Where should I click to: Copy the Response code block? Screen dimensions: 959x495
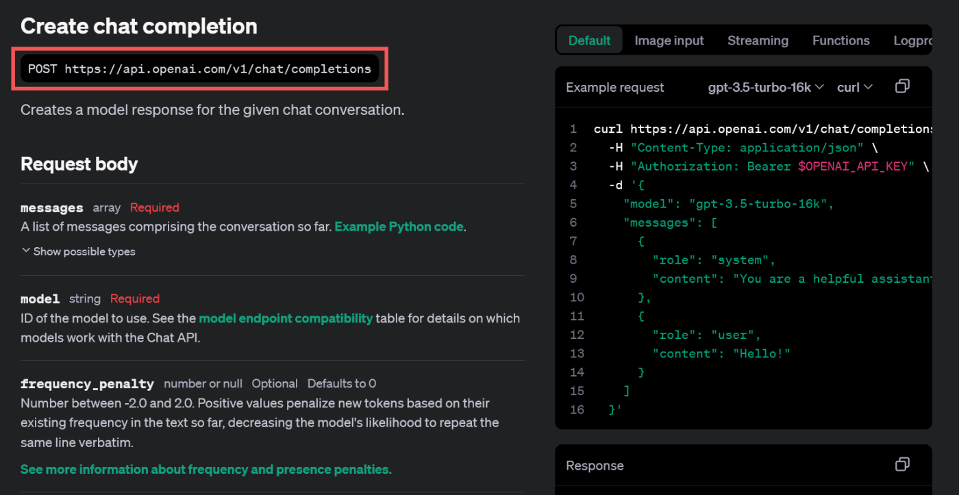902,465
